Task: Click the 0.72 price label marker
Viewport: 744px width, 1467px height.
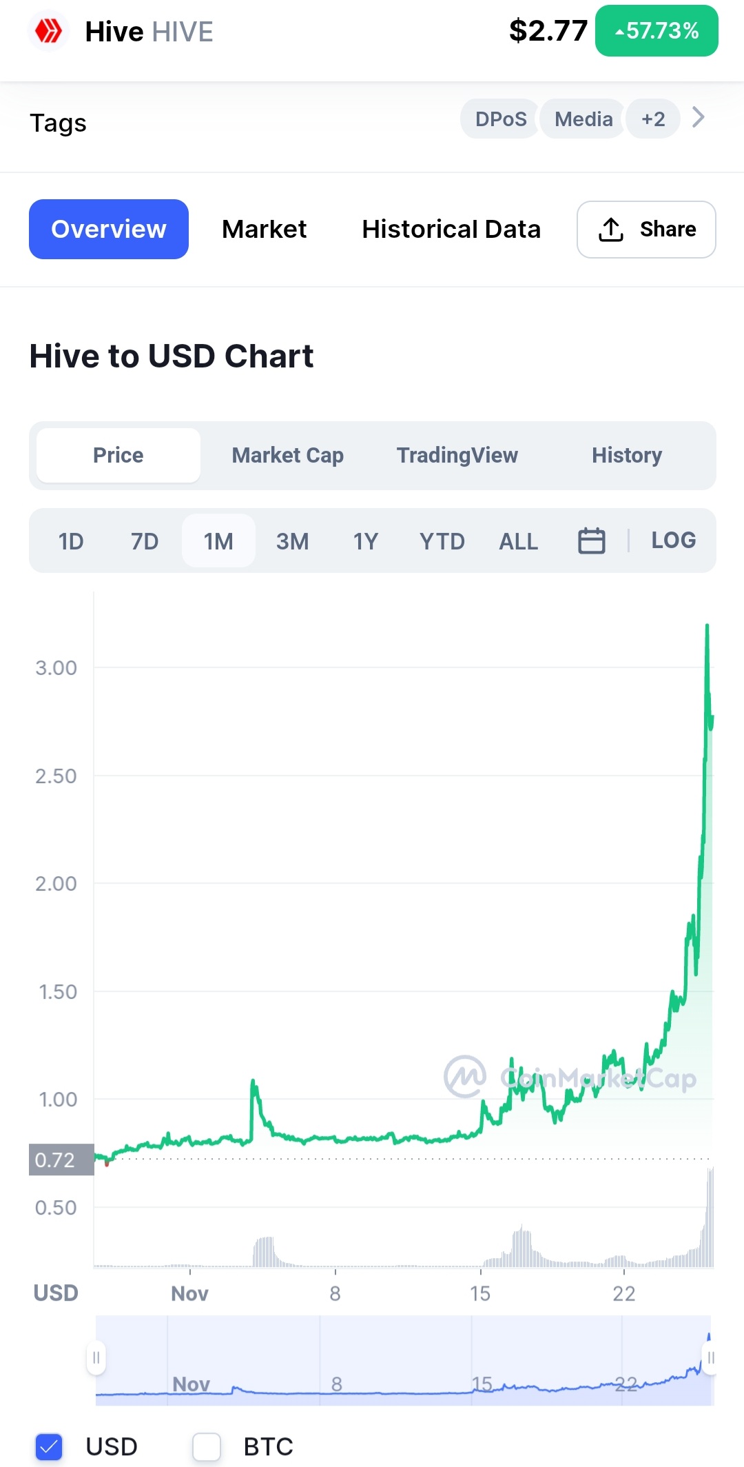Action: (61, 1160)
